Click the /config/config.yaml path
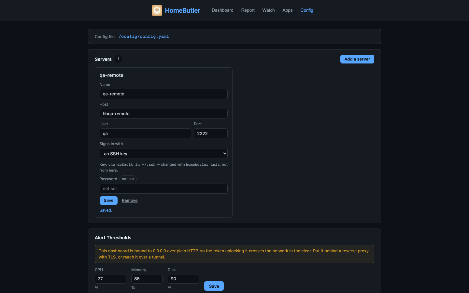 (144, 36)
